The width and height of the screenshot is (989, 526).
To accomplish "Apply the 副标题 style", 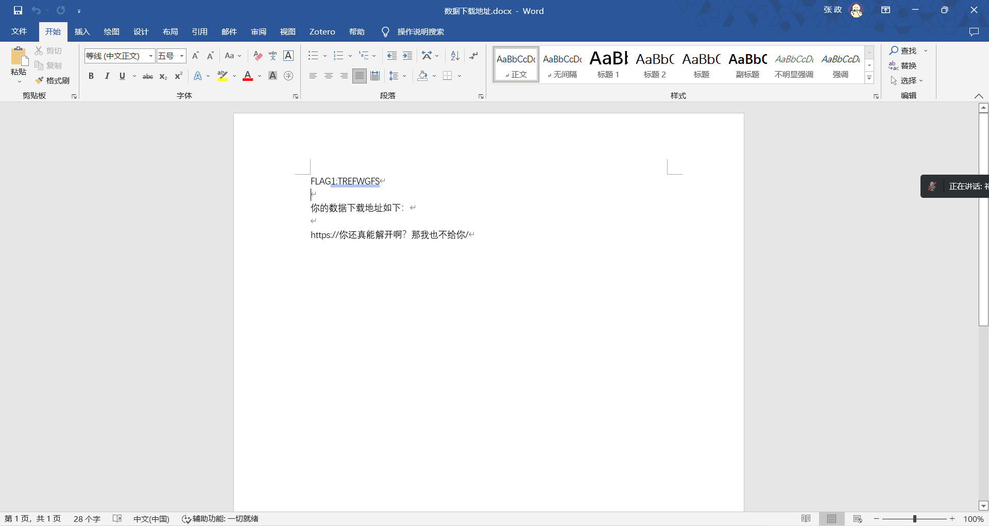I will 747,64.
